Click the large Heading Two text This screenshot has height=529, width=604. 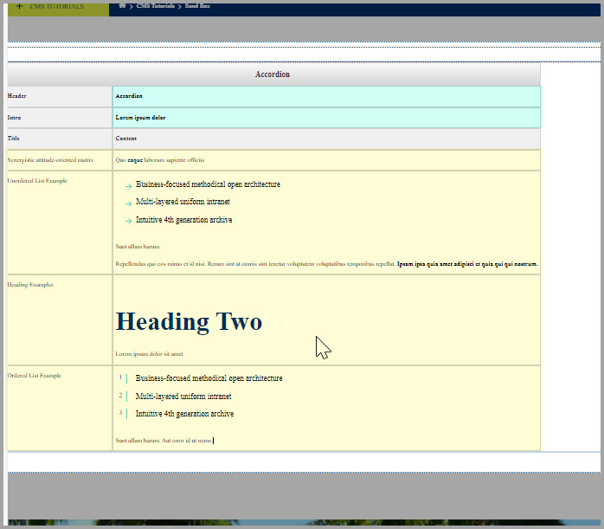190,322
